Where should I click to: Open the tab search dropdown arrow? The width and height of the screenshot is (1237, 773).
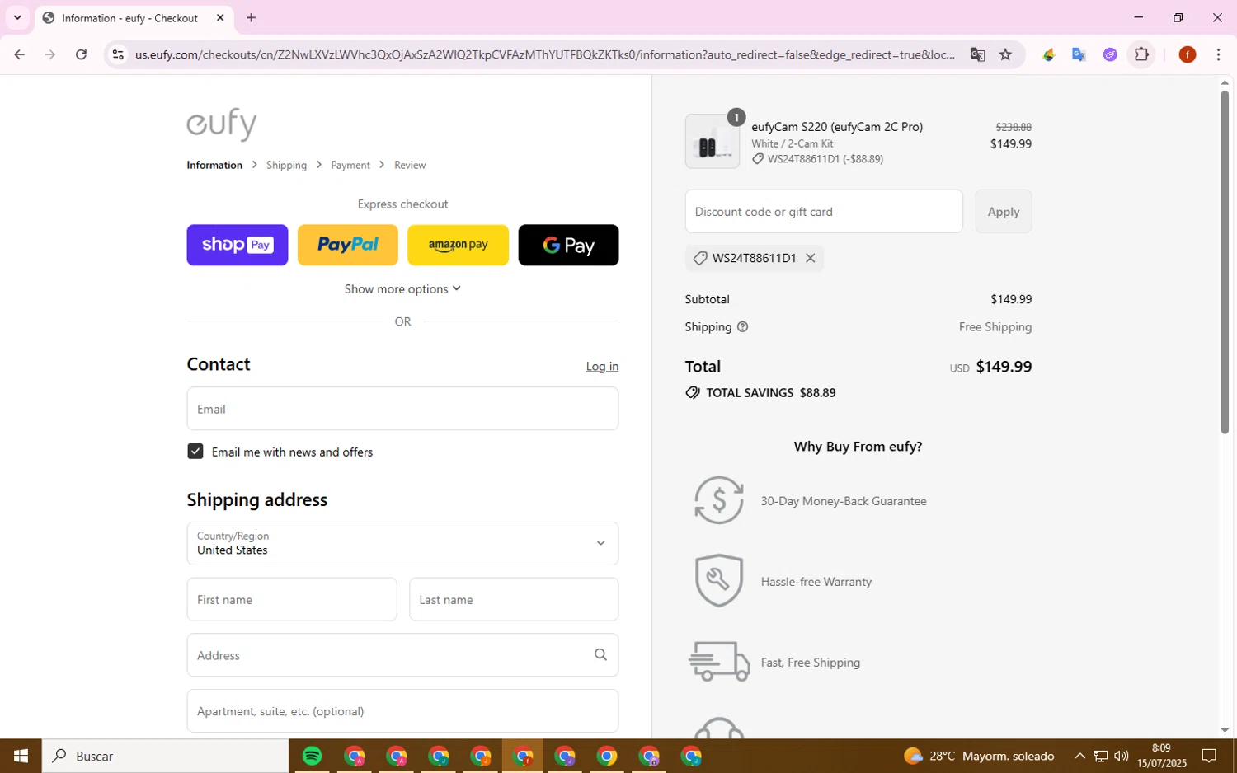(x=17, y=17)
